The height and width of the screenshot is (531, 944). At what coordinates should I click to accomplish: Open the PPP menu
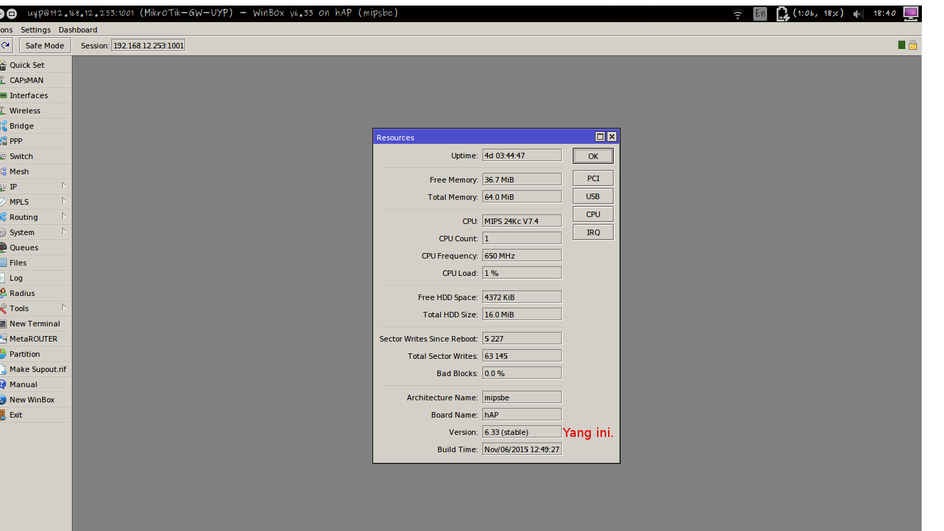35,141
